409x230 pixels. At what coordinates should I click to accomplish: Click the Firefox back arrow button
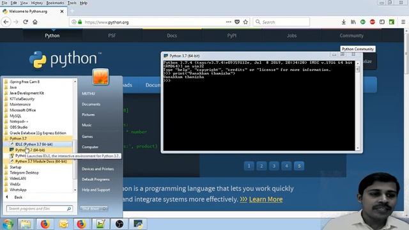tap(6, 22)
